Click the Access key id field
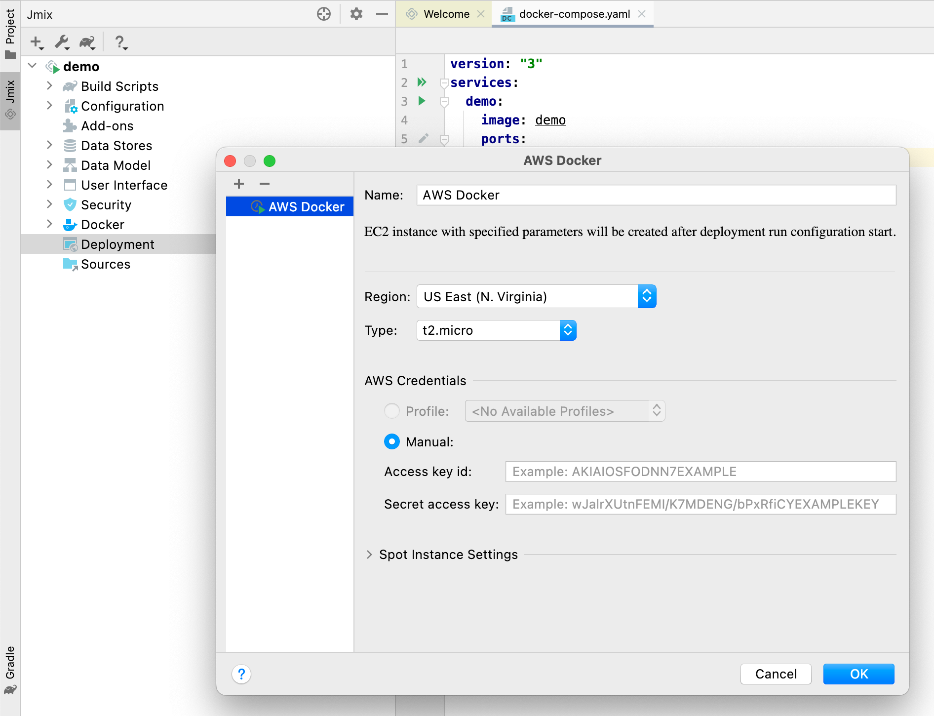 coord(700,472)
